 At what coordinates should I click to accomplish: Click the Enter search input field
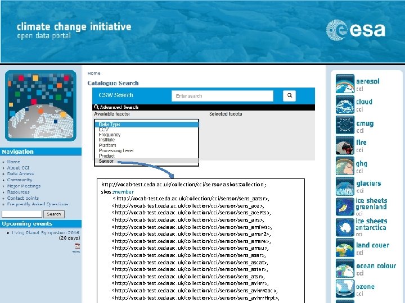(x=222, y=96)
